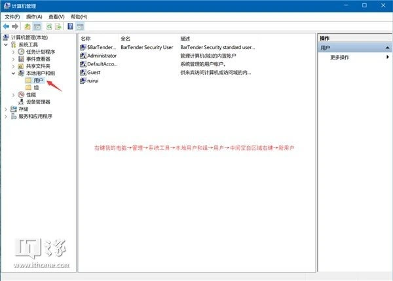Expand the 服务和应用程序 tree node
This screenshot has height=281, width=393.
click(6, 117)
